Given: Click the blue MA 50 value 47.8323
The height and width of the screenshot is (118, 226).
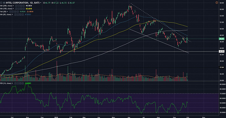Looking at the screenshot, I should tap(28, 14).
